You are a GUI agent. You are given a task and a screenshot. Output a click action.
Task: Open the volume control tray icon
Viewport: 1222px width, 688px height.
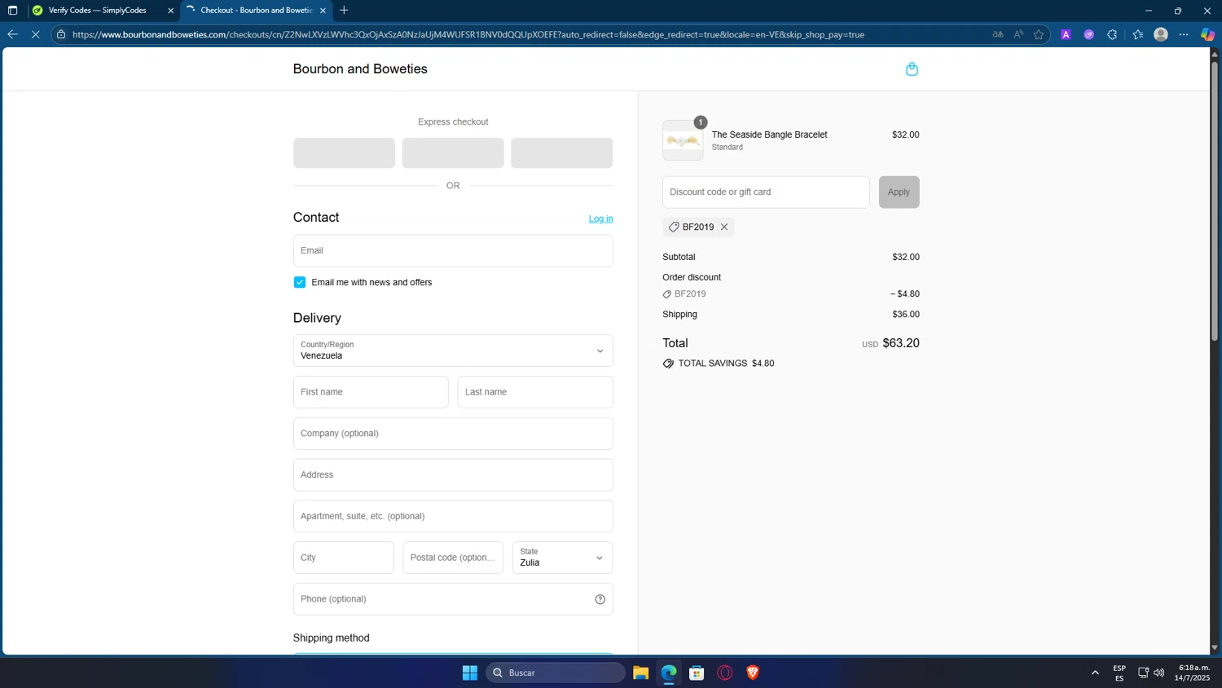tap(1159, 673)
